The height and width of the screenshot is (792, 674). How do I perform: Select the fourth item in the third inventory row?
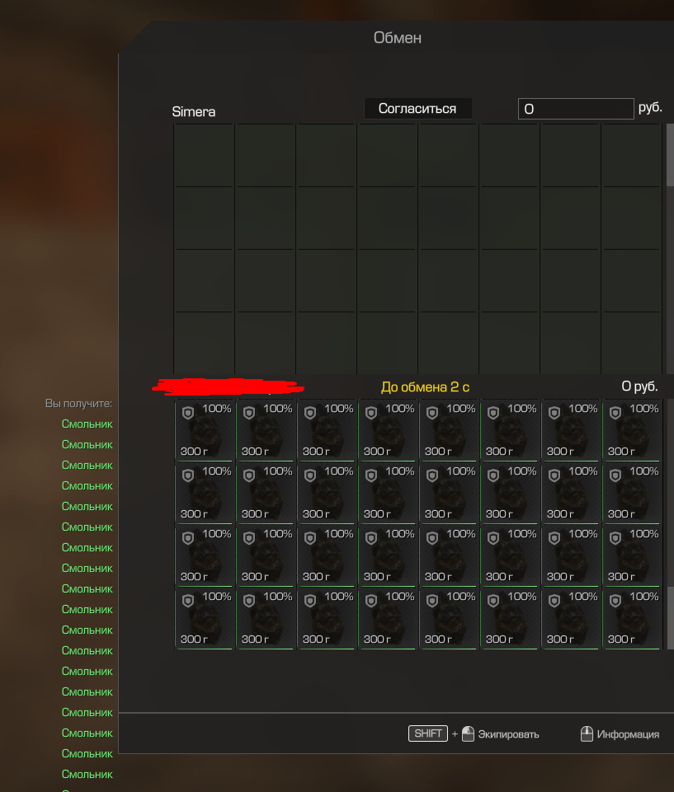pos(388,555)
